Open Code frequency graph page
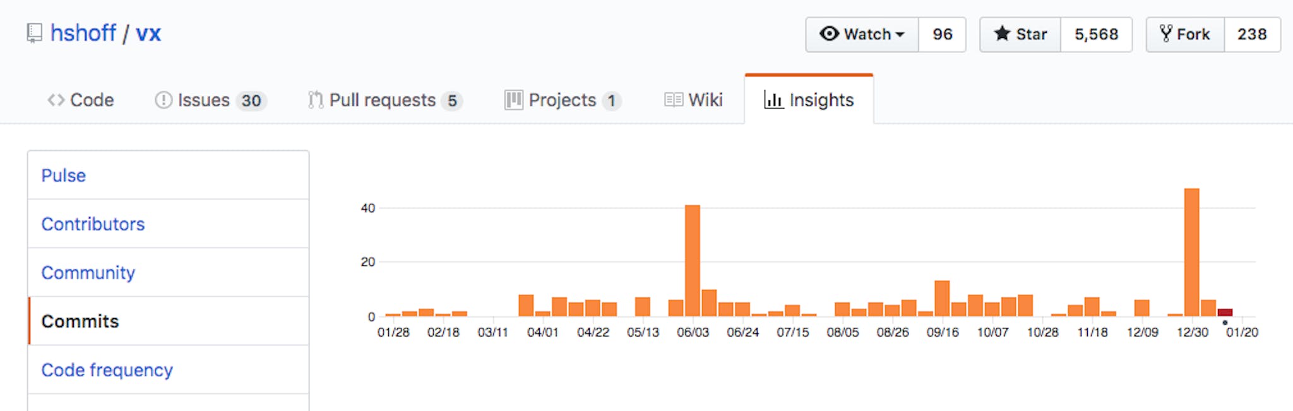The image size is (1293, 411). [107, 370]
